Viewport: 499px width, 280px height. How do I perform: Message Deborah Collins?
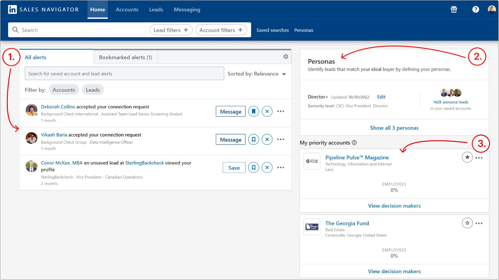pos(230,111)
